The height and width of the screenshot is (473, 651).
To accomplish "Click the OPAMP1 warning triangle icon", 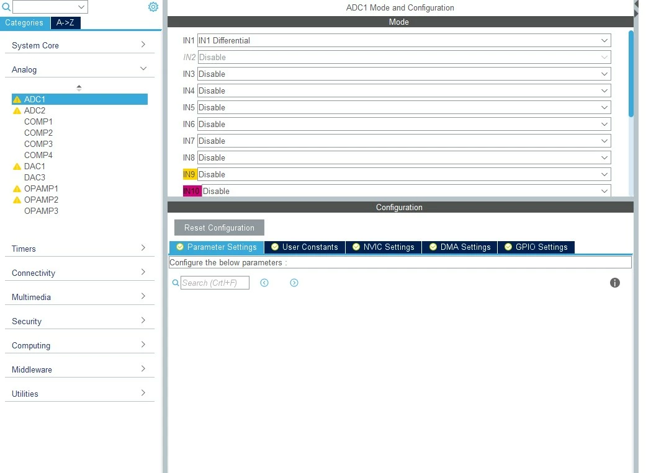I will pos(17,189).
